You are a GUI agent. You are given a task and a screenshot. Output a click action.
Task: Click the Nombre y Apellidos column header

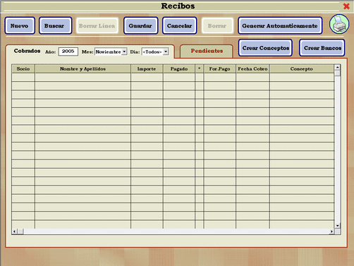tap(83, 68)
